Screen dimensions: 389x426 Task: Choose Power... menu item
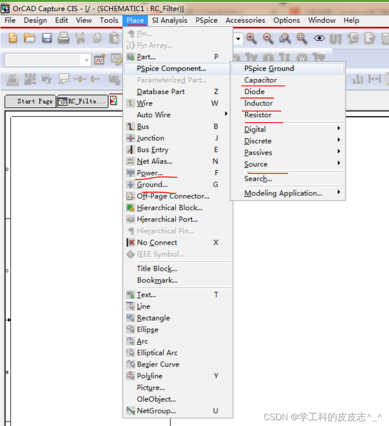coord(178,173)
